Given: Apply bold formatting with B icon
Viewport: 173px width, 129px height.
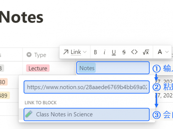Looking at the screenshot, I should pos(95,52).
